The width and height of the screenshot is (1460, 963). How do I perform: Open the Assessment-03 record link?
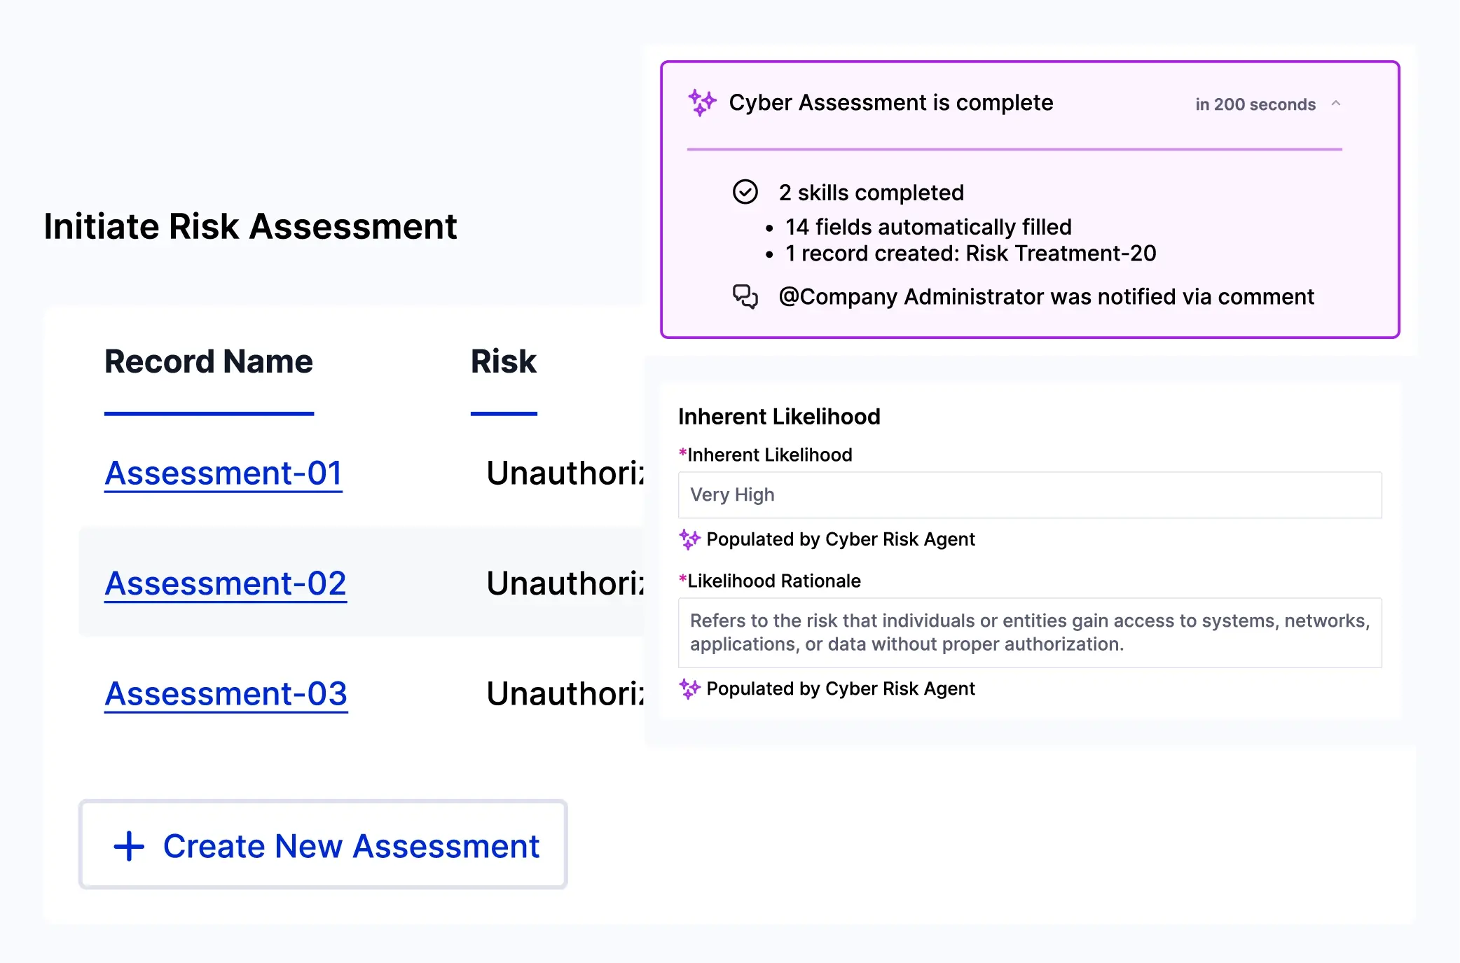point(226,693)
